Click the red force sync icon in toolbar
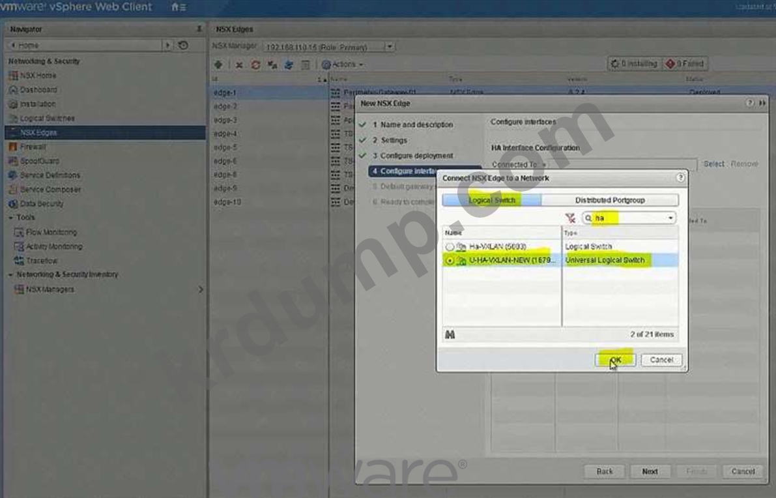 tap(255, 65)
